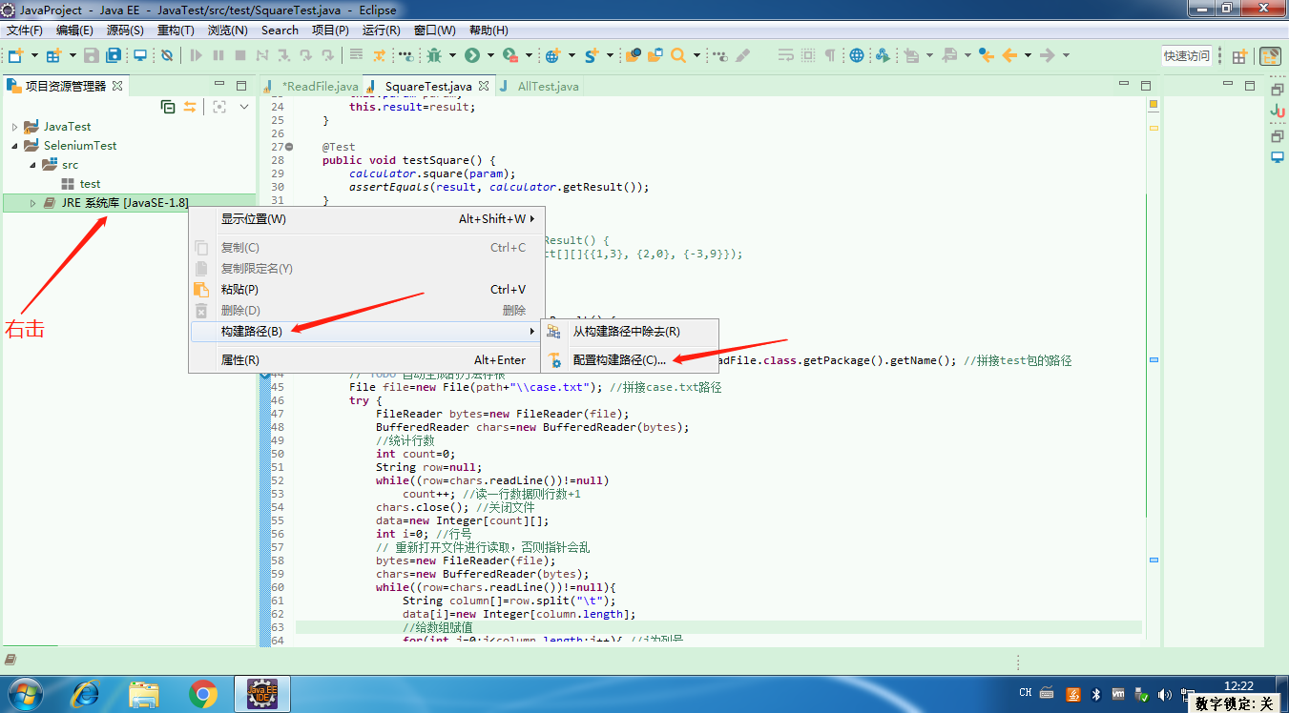Maximize the project explorer panel
Viewport: 1289px width, 713px height.
click(241, 86)
